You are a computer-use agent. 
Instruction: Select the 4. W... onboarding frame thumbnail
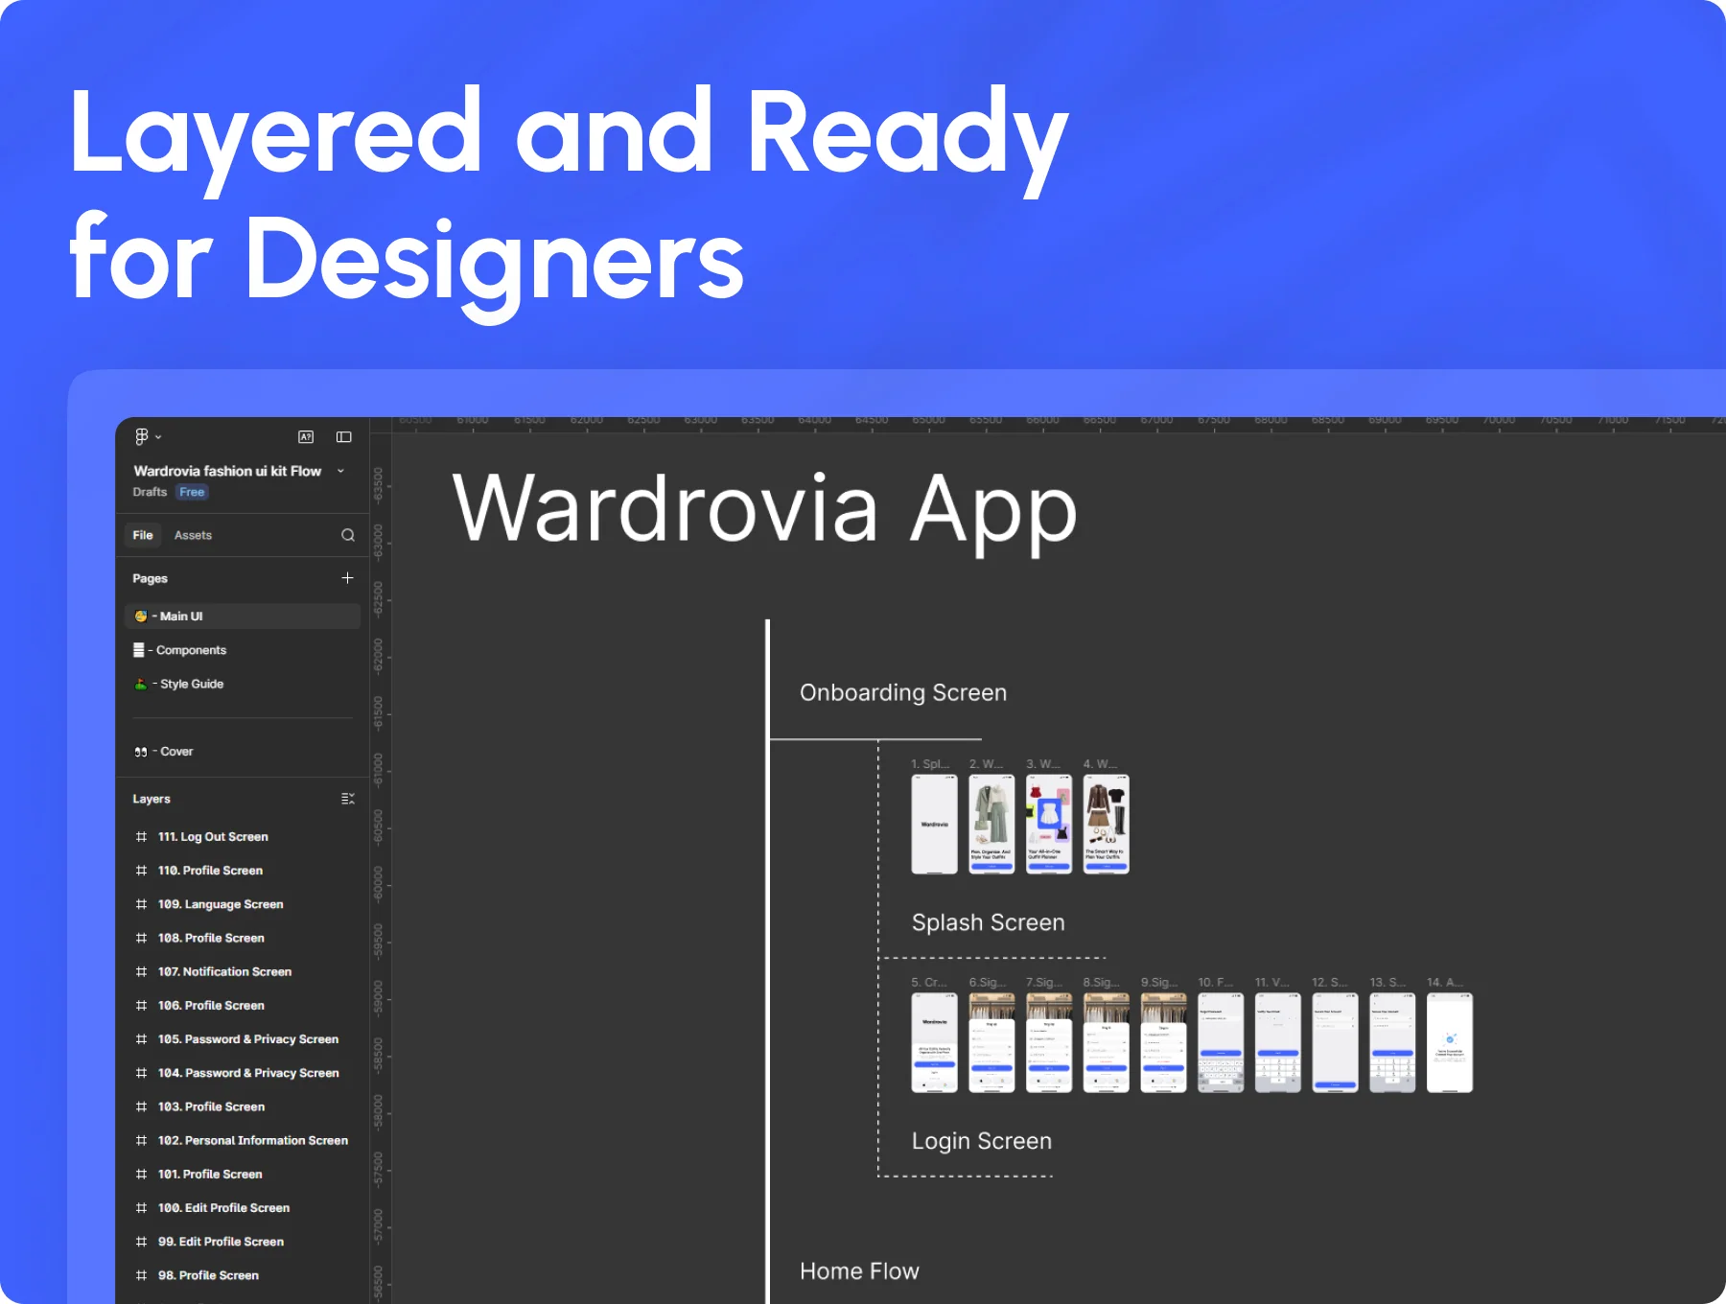(x=1107, y=825)
